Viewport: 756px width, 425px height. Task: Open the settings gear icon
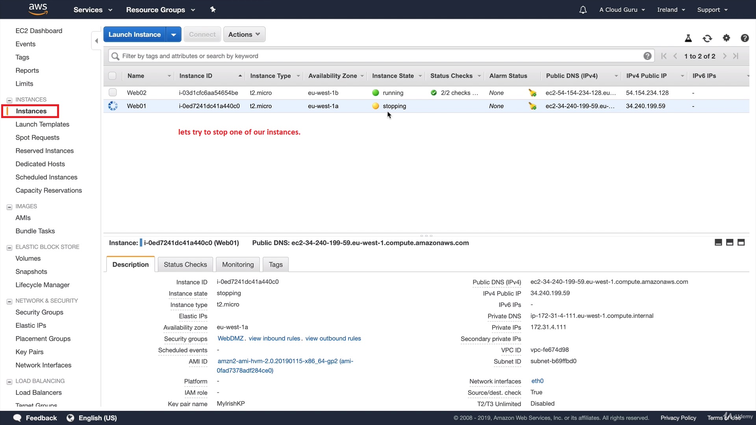click(x=726, y=38)
